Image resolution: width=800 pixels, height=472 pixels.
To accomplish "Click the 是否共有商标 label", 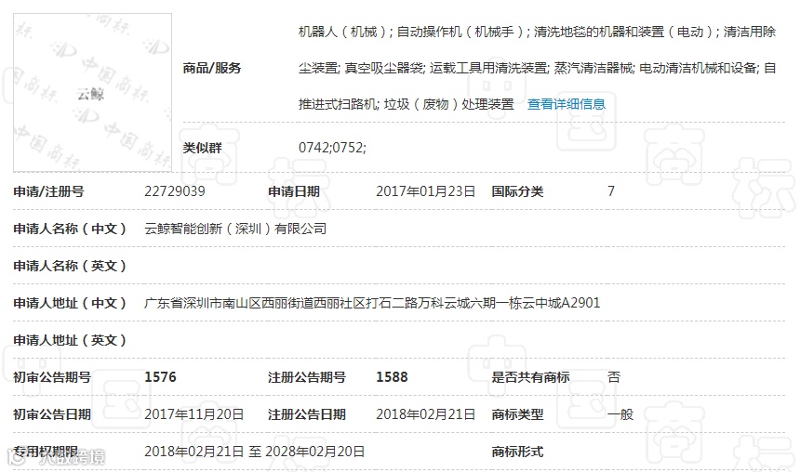I will point(530,377).
